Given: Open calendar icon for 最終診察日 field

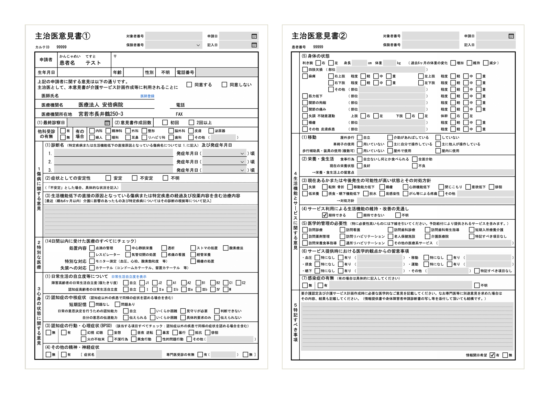Looking at the screenshot, I should (107, 123).
